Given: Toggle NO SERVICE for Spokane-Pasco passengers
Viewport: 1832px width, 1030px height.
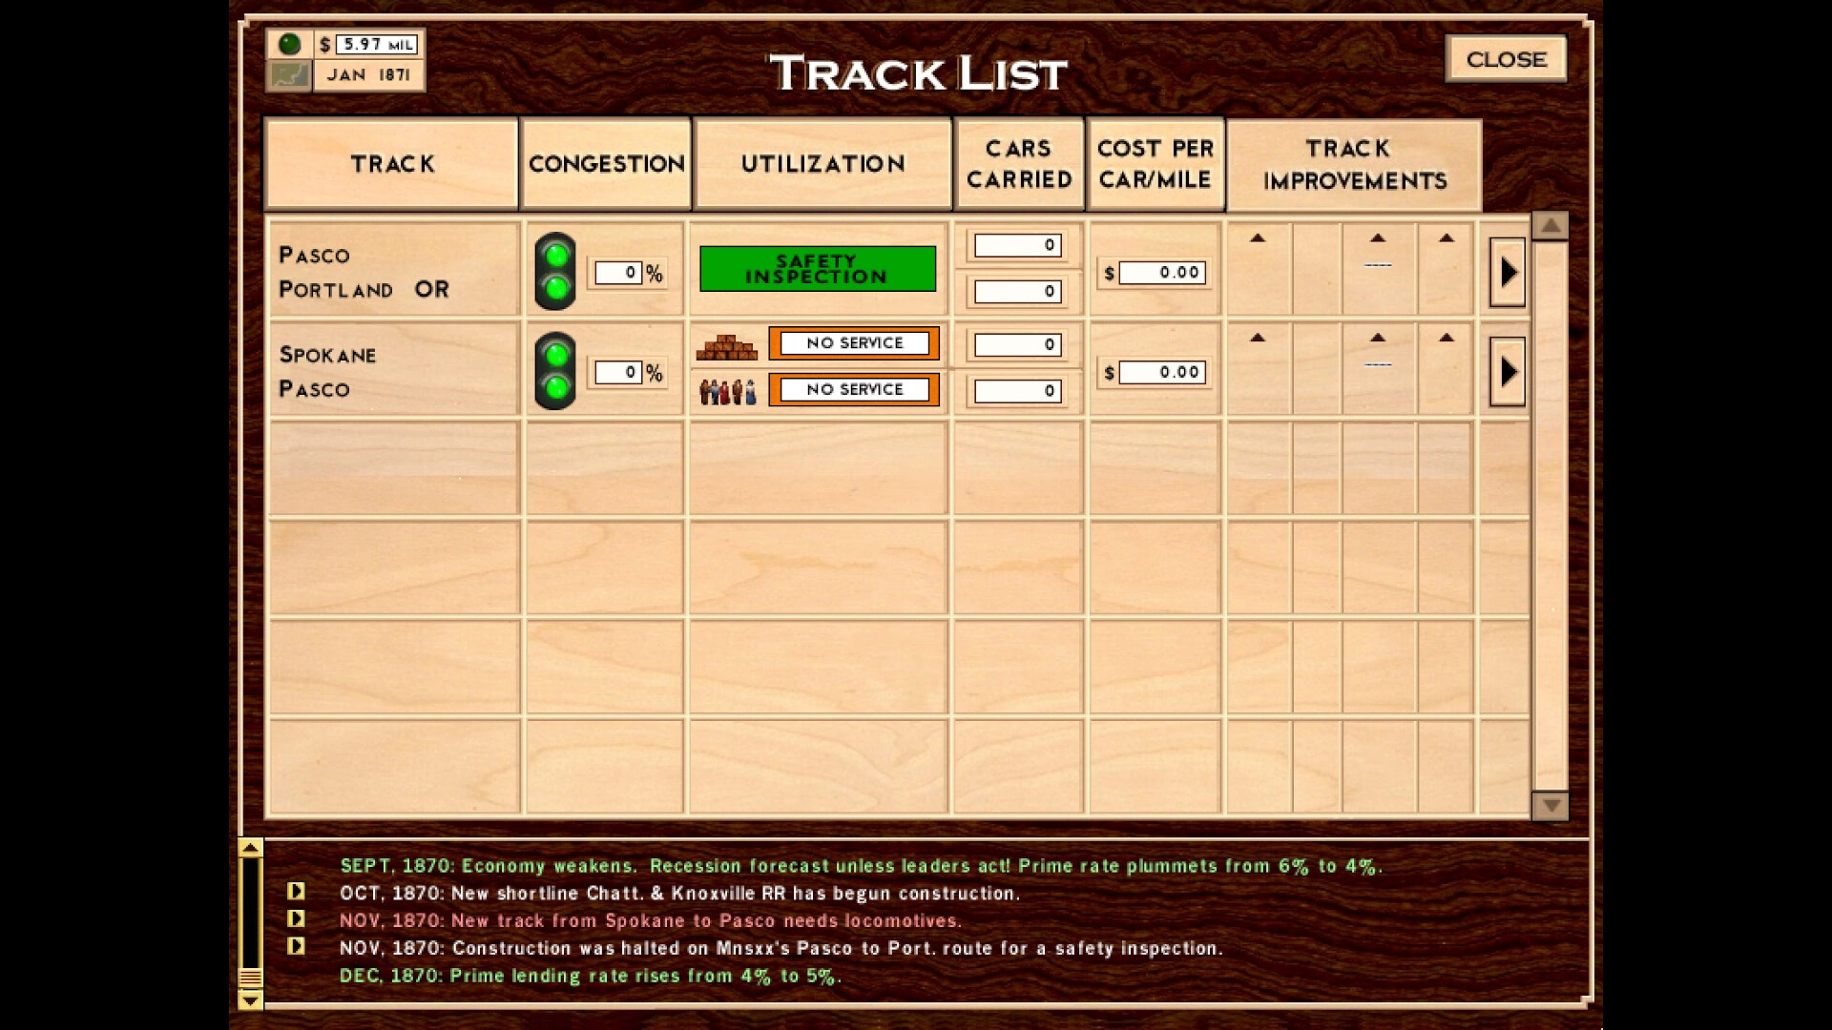Looking at the screenshot, I should click(852, 388).
